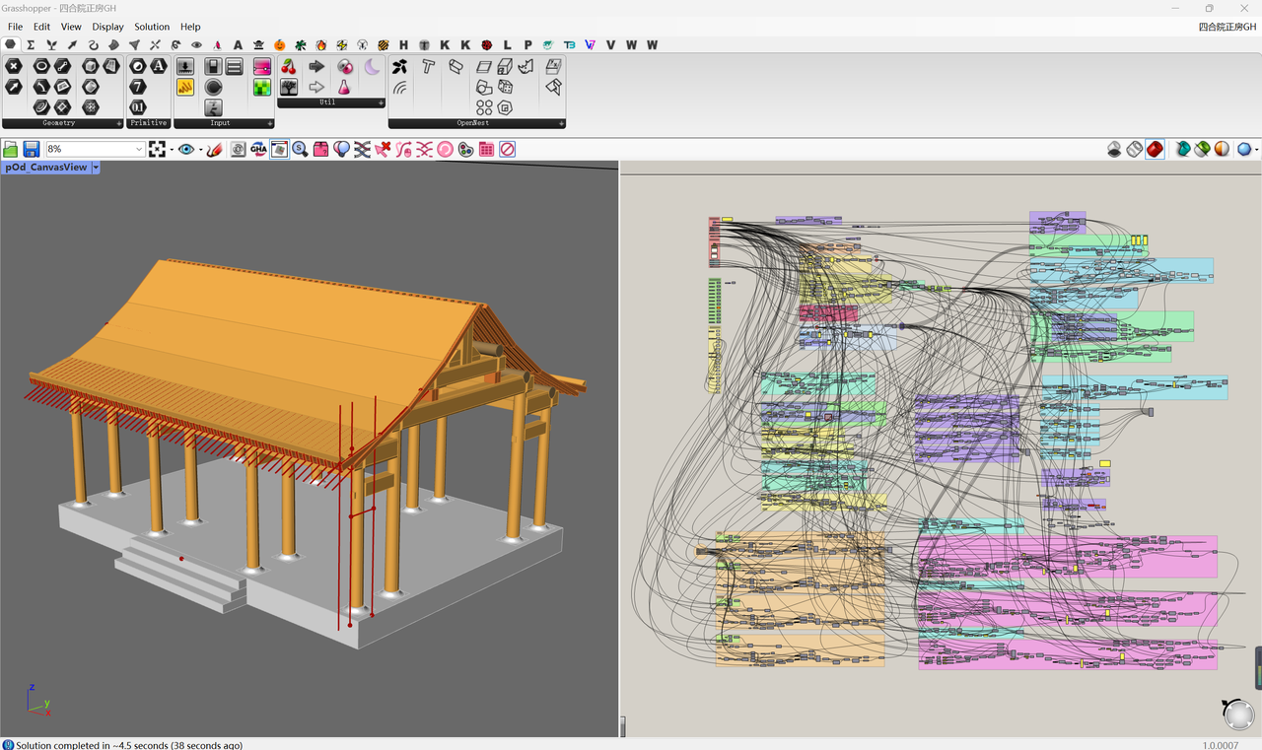Enable wireframe preview mode
This screenshot has width=1262, height=750.
pyautogui.click(x=1135, y=149)
